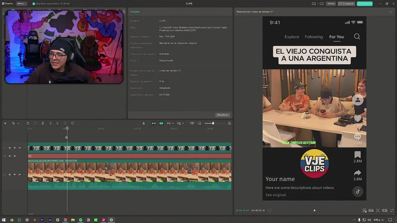The width and height of the screenshot is (397, 223).
Task: Click the Modificar button
Action: pos(223,115)
